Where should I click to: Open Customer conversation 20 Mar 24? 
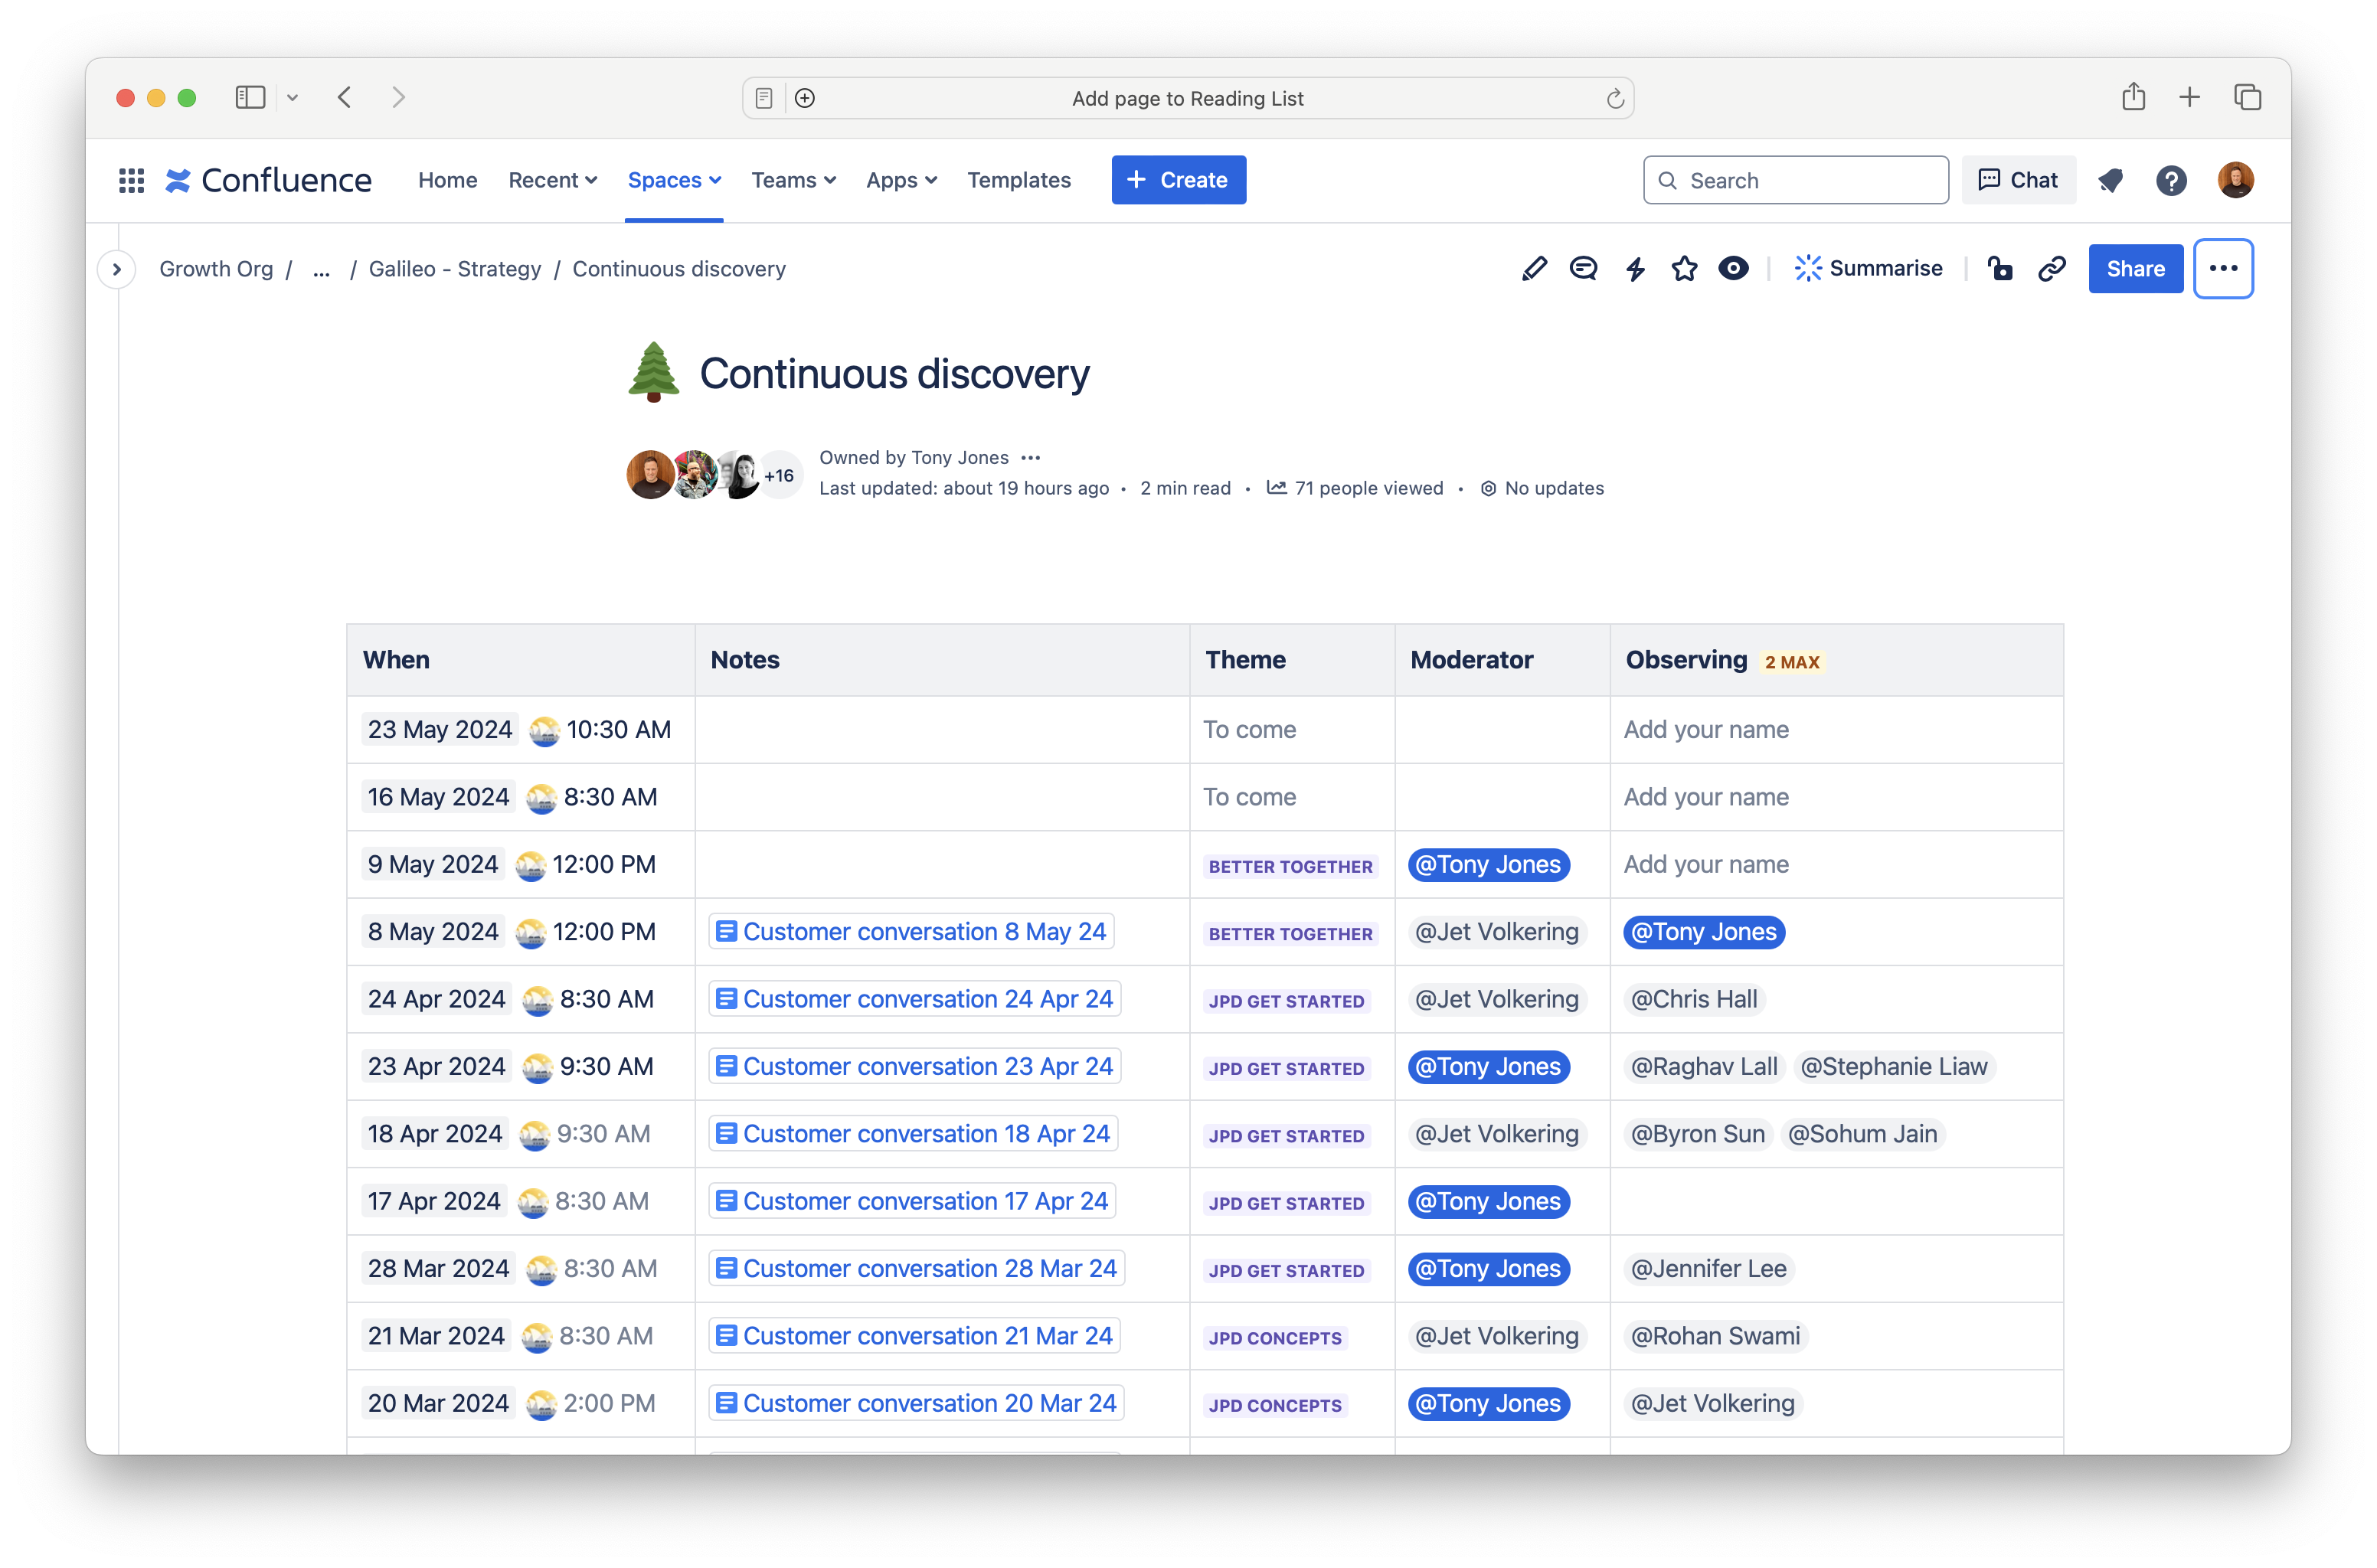(916, 1403)
